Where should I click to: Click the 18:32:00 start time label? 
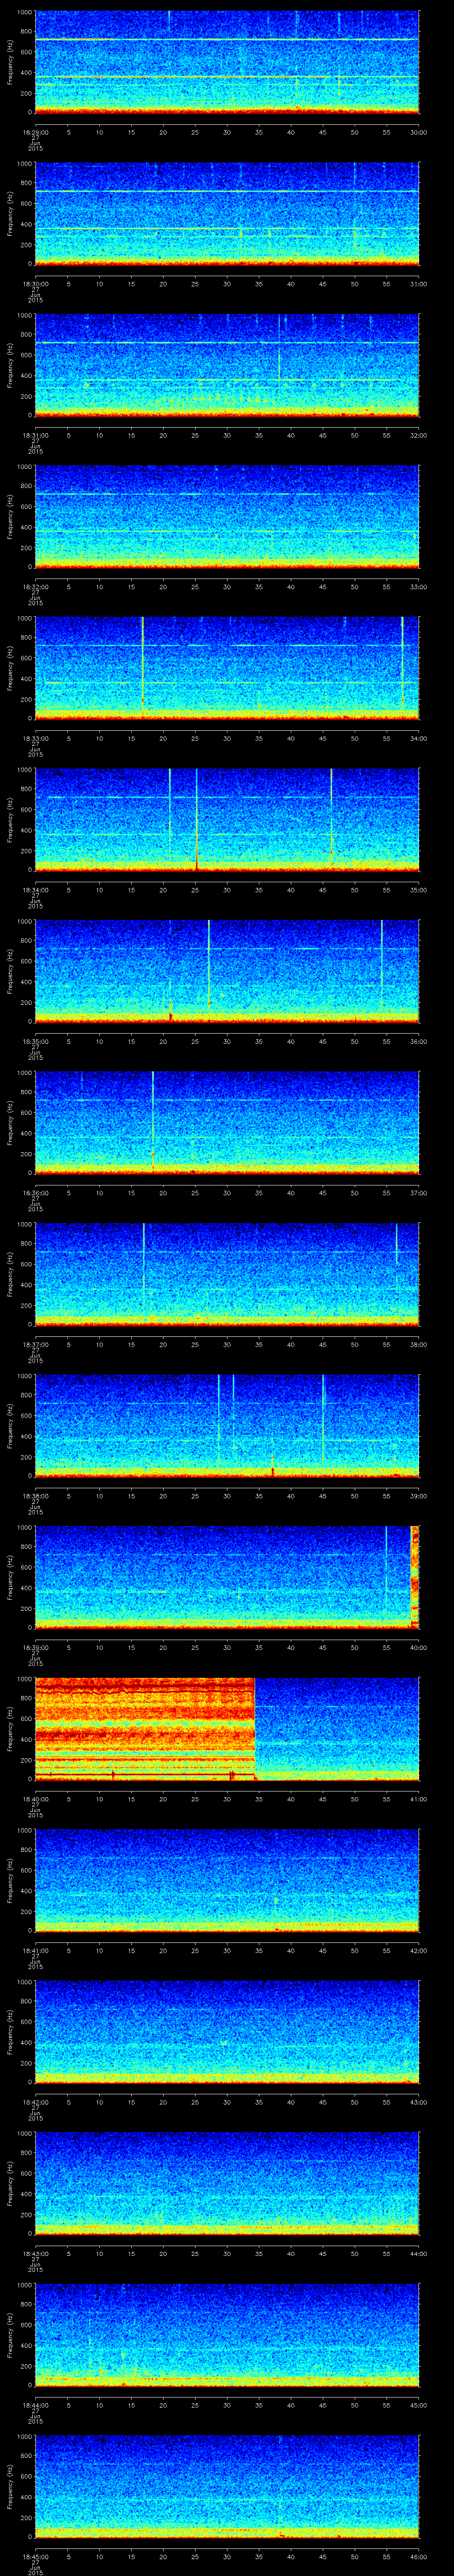click(x=35, y=587)
